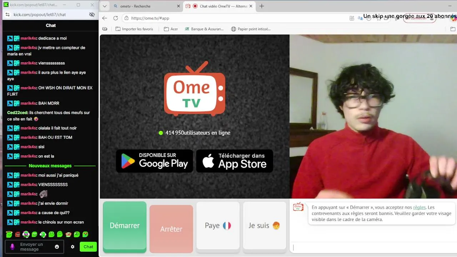The image size is (457, 257).
Task: Click message 'moi aussi j'ai paniqué'
Action: (58, 175)
